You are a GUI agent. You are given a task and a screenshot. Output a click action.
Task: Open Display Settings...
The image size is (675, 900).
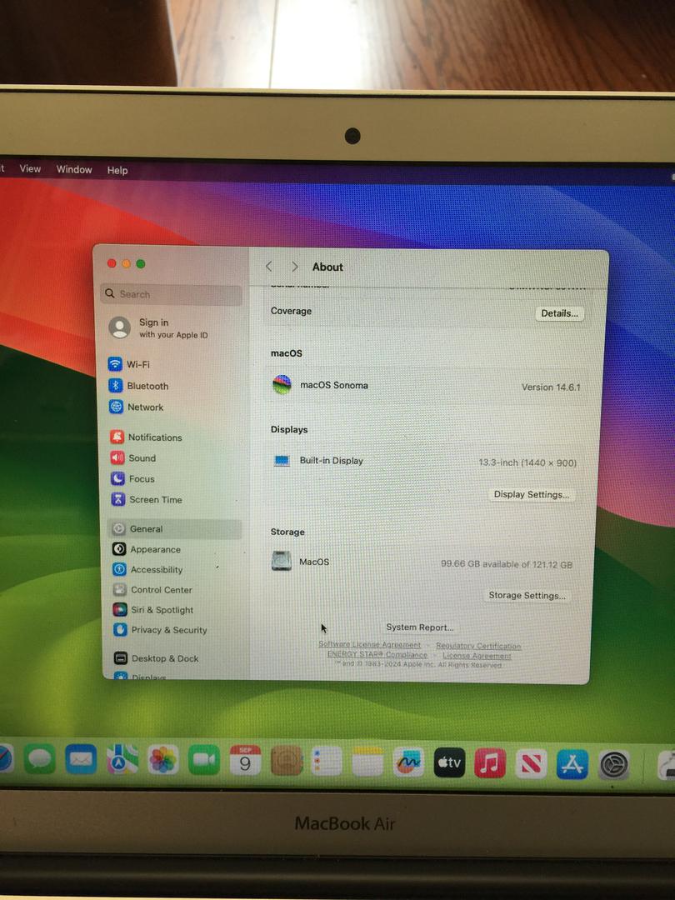point(532,494)
